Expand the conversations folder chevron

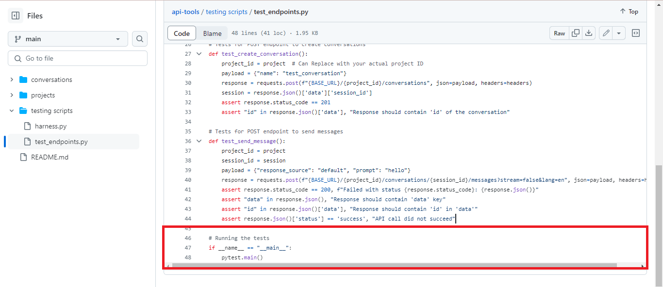pos(12,80)
